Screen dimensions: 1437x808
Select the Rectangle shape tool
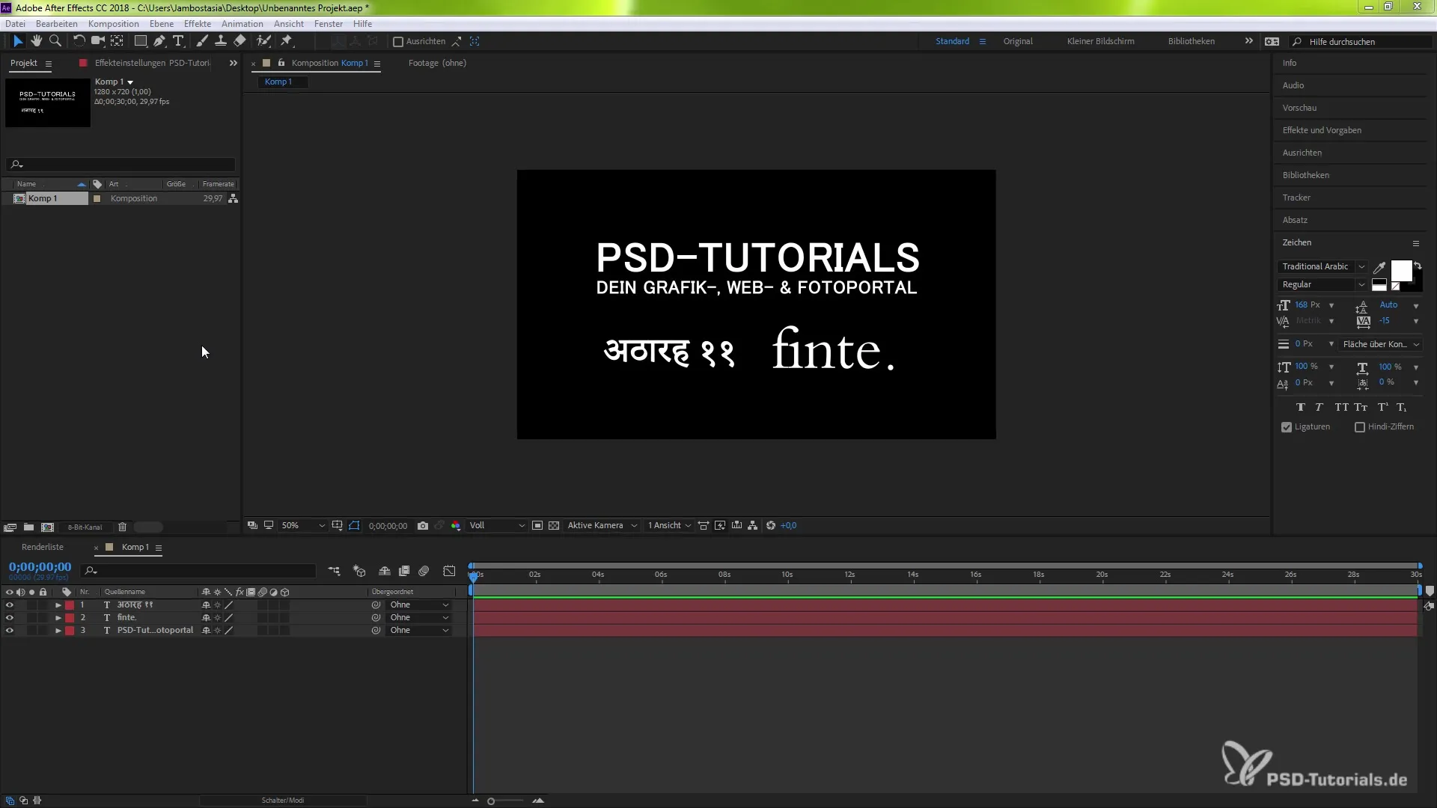coord(140,41)
